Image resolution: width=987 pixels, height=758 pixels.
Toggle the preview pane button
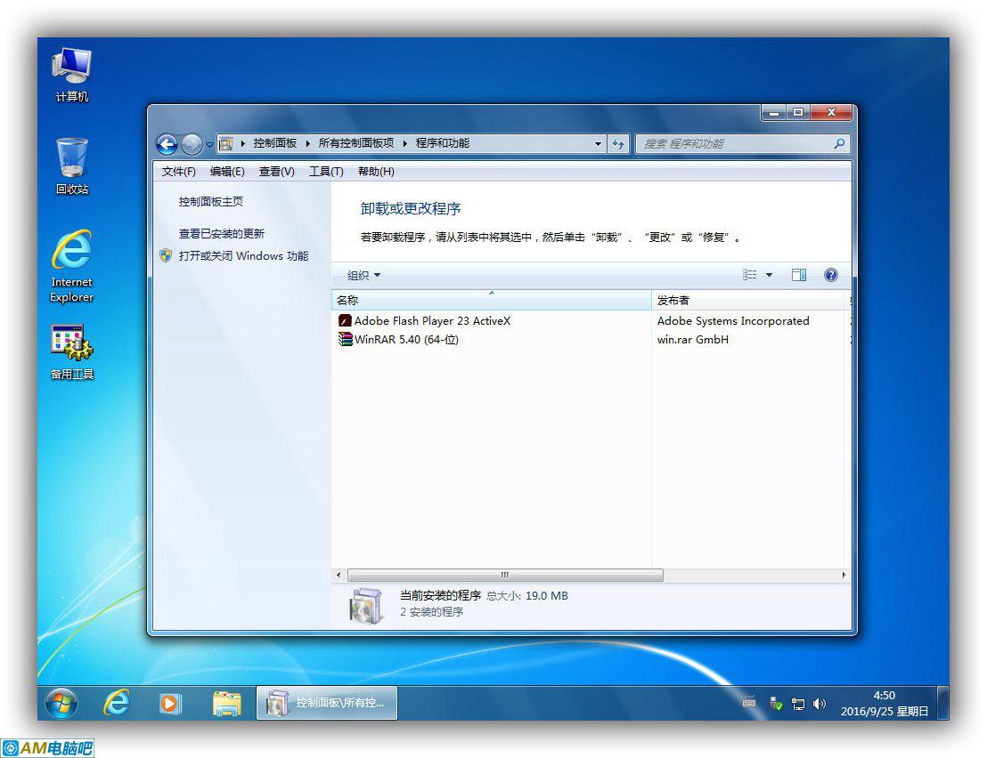(x=799, y=275)
